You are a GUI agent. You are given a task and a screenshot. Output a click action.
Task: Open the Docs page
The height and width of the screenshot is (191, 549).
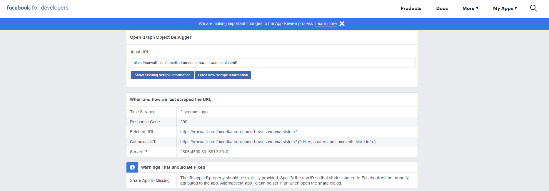click(442, 9)
